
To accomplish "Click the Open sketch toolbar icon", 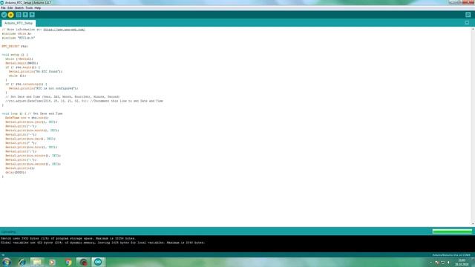I will coord(25,15).
